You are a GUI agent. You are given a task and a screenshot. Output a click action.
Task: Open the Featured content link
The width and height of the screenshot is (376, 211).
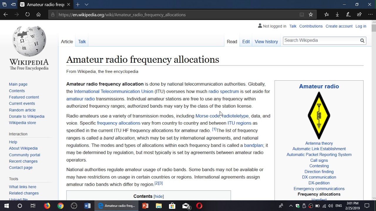point(24,97)
